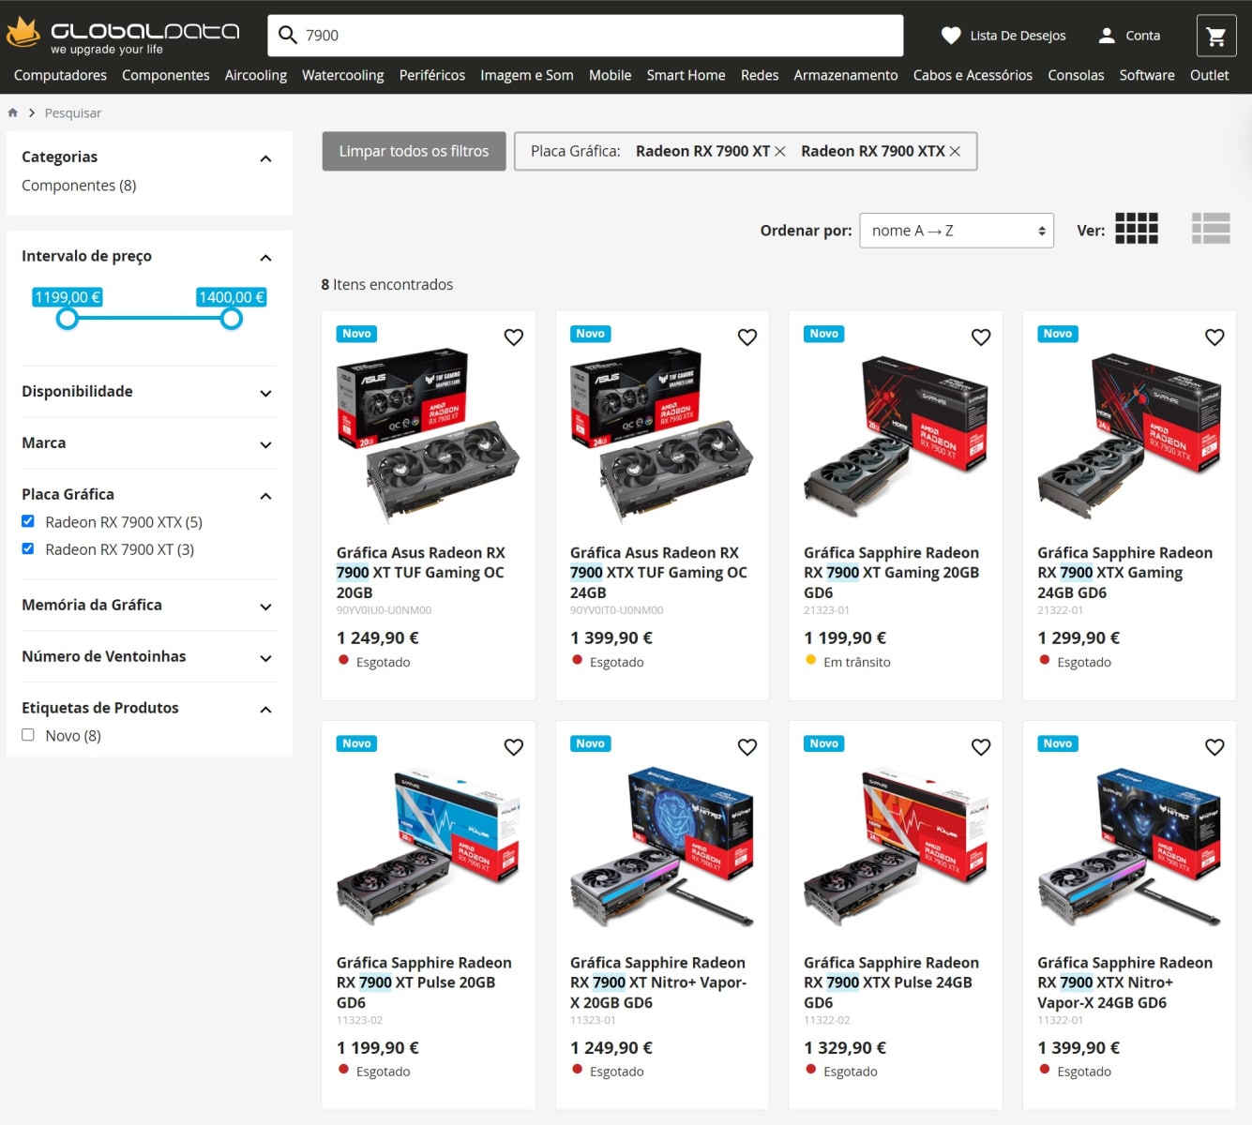This screenshot has width=1252, height=1125.
Task: Click the search input field
Action: tap(600, 36)
